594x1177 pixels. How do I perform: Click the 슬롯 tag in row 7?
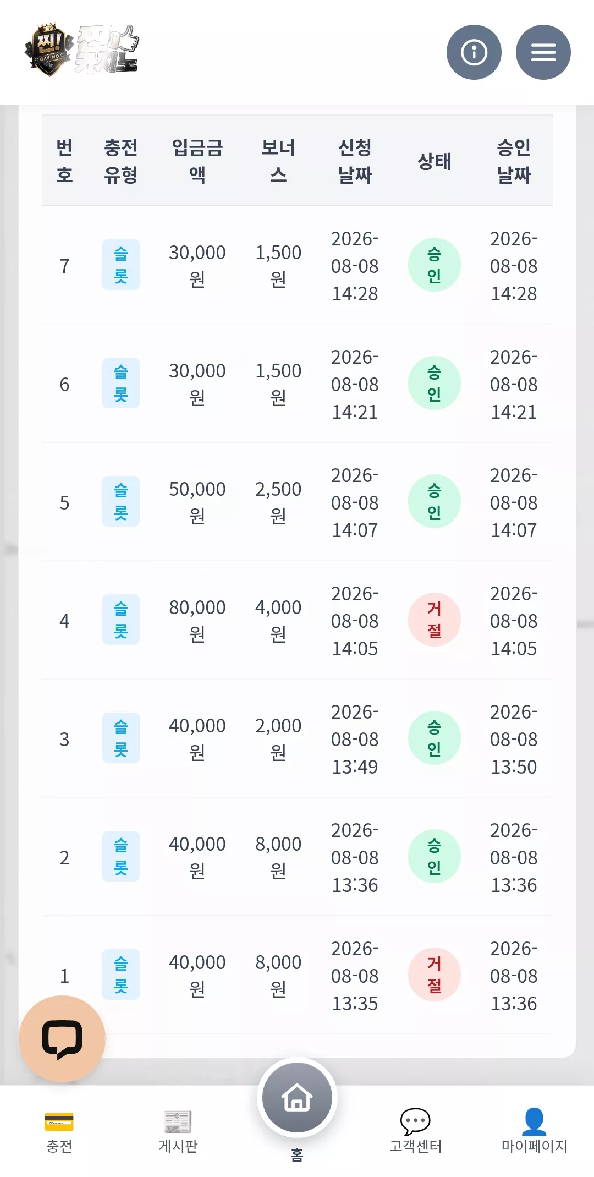click(121, 265)
